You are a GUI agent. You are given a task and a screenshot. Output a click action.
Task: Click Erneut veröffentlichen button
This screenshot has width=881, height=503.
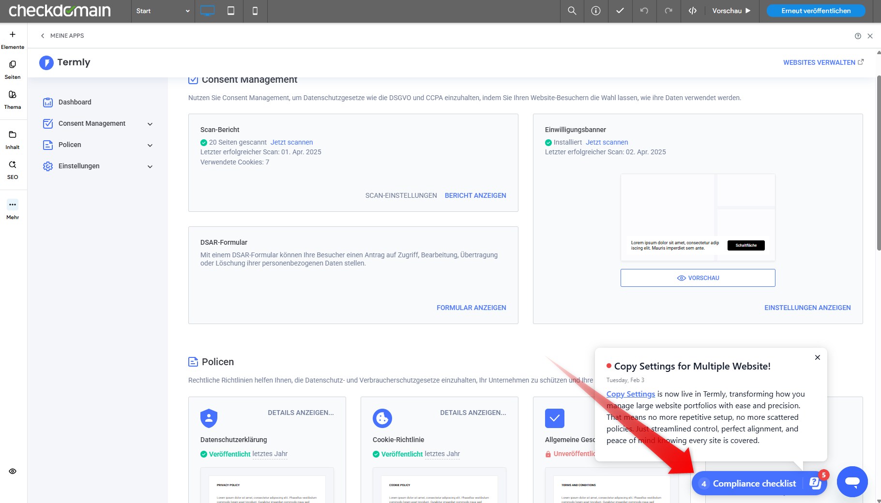click(816, 11)
